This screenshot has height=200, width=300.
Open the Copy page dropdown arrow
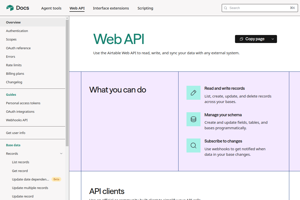coord(273,39)
